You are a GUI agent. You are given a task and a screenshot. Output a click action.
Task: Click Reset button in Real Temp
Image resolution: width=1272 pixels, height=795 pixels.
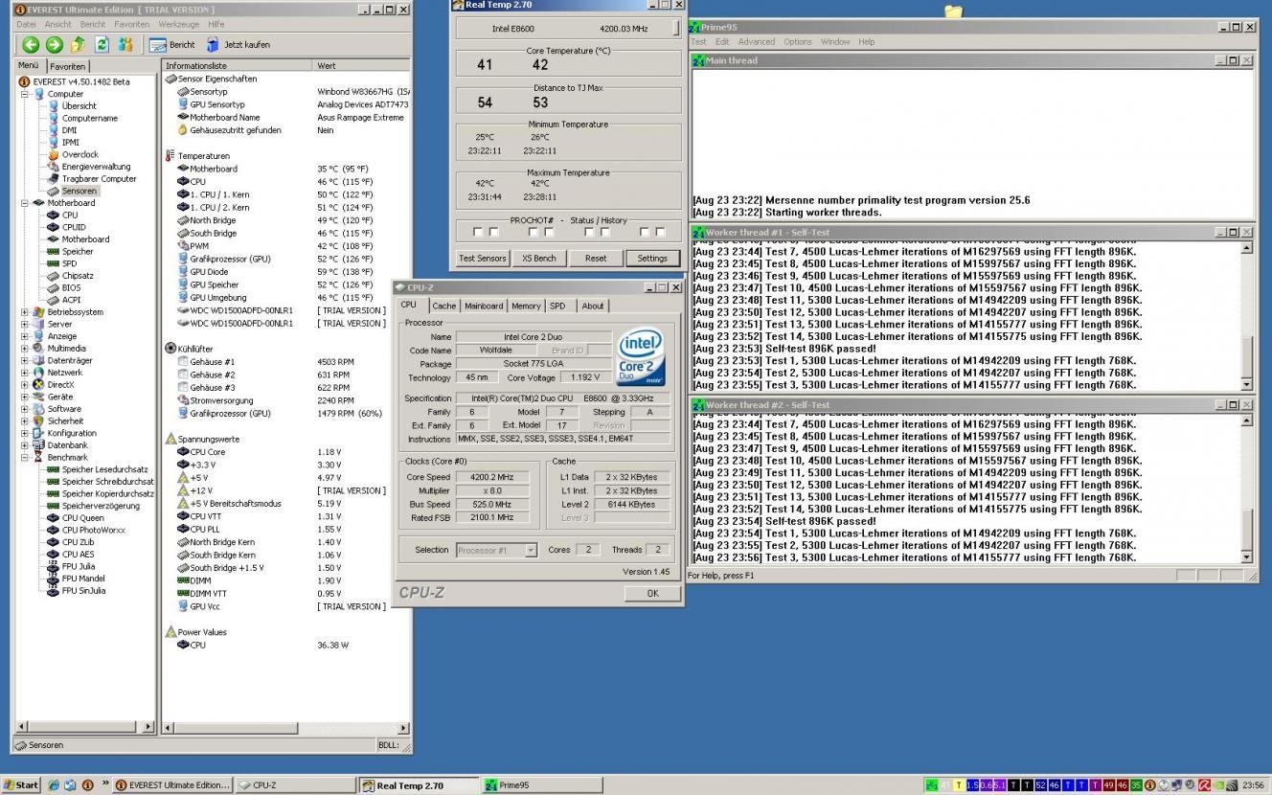tap(596, 259)
